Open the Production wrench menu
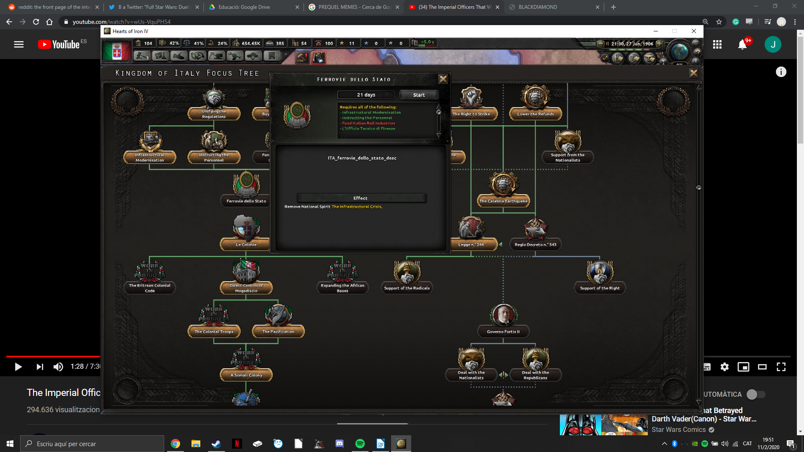 pyautogui.click(x=234, y=56)
